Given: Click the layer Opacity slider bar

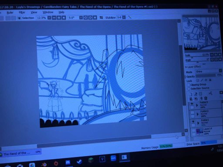Looking at the screenshot, I should pyautogui.click(x=206, y=76).
